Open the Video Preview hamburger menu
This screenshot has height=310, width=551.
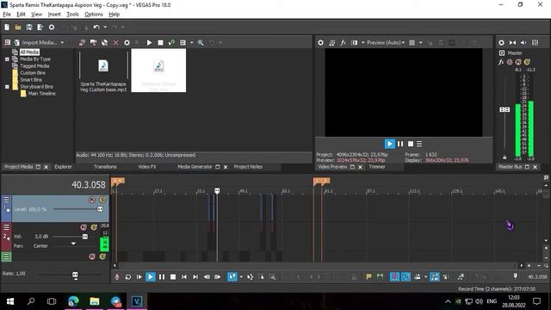tap(419, 144)
